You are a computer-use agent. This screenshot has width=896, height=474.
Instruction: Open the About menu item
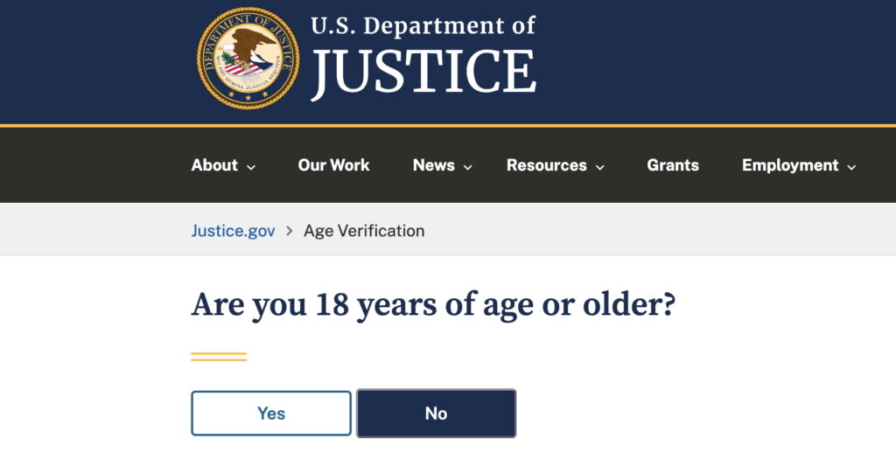pyautogui.click(x=214, y=165)
